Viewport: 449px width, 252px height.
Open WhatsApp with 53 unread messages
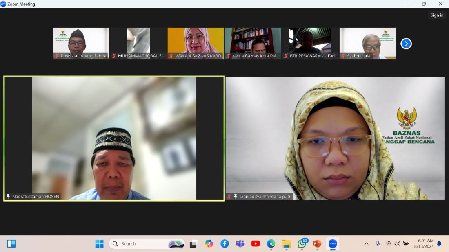[x=302, y=243]
